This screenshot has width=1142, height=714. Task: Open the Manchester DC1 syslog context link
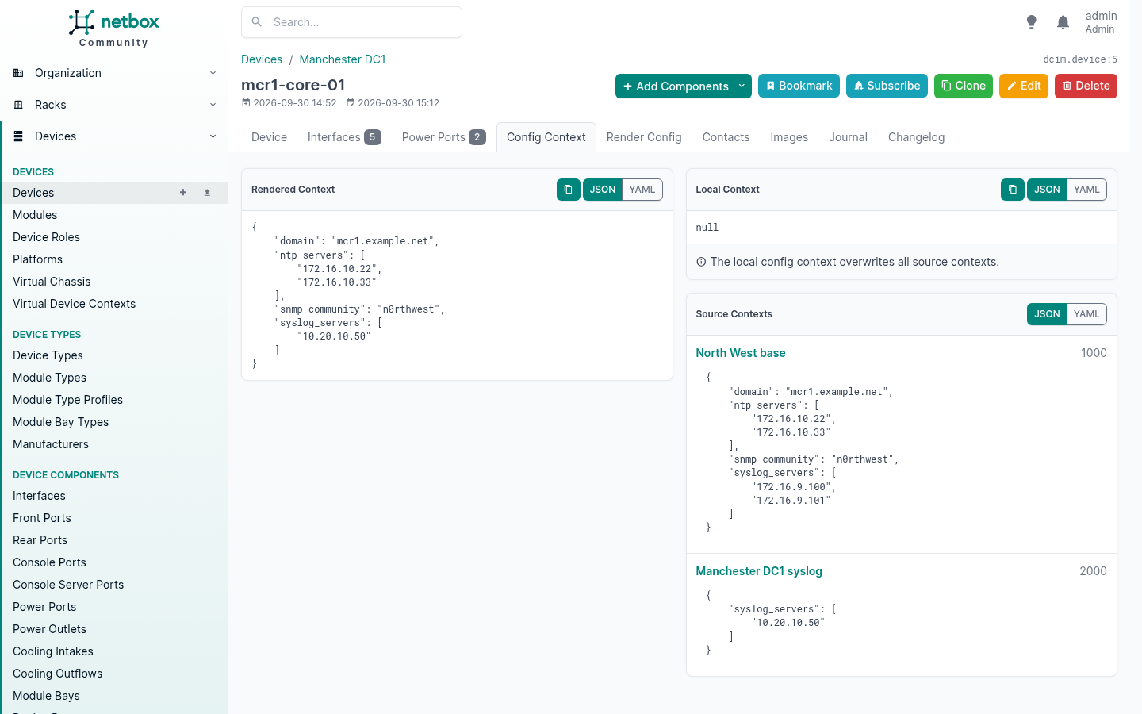tap(759, 571)
